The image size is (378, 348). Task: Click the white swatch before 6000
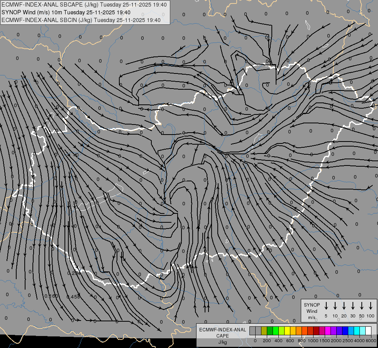(x=368, y=331)
